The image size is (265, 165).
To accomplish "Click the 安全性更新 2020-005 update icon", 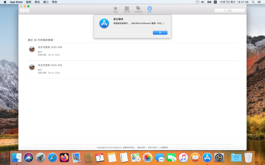I will 32,67.
